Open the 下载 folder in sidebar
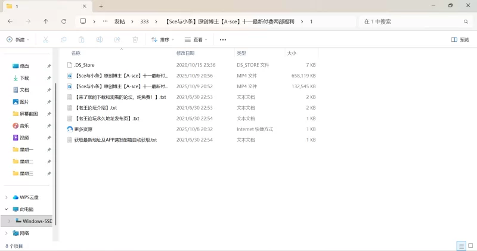The image size is (477, 251). pos(24,78)
